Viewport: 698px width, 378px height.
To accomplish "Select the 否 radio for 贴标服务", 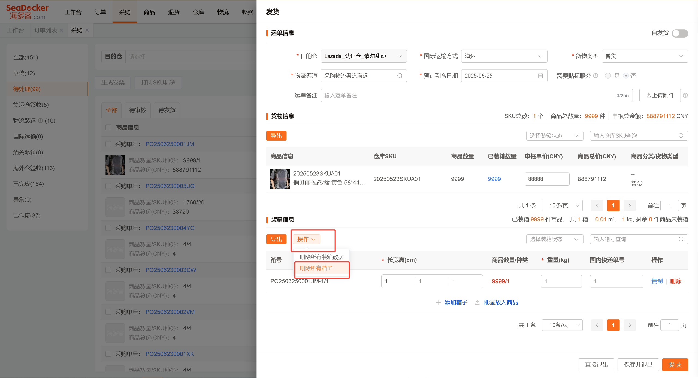I will coord(626,76).
